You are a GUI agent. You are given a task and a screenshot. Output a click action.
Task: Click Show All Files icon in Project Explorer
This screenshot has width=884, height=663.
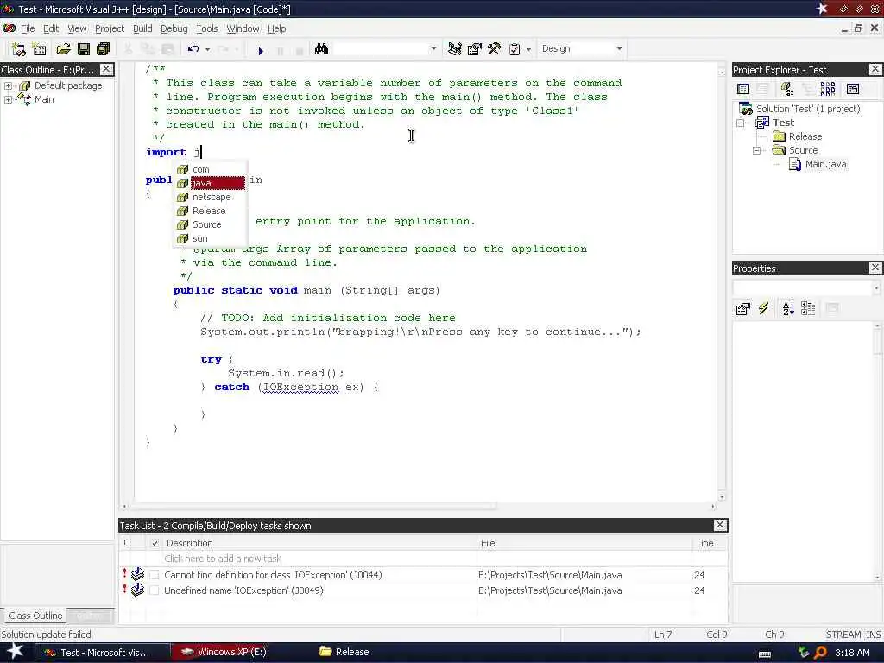tap(828, 89)
